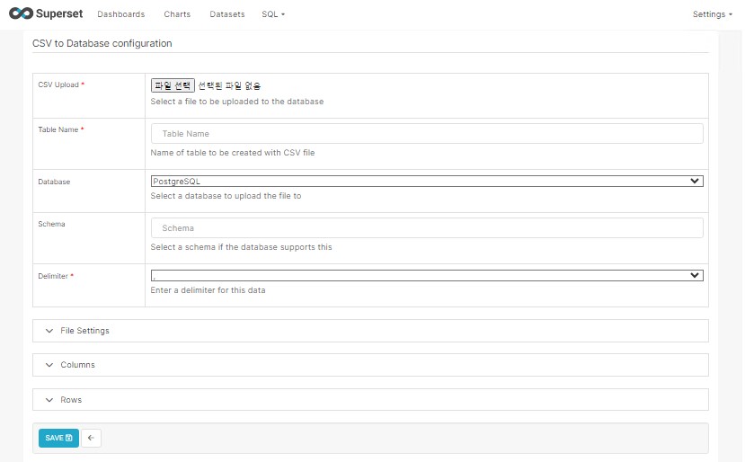Expand the File Settings section
Image resolution: width=745 pixels, height=462 pixels.
84,331
